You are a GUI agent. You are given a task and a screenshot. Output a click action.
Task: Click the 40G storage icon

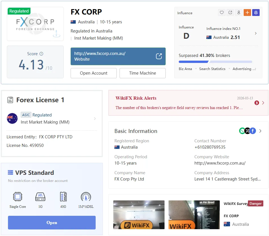(63, 196)
